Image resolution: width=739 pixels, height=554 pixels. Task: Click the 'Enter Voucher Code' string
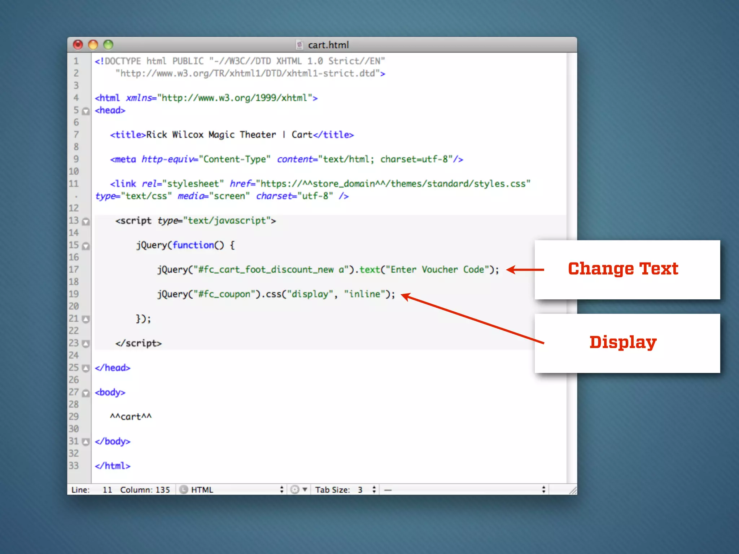tap(437, 269)
